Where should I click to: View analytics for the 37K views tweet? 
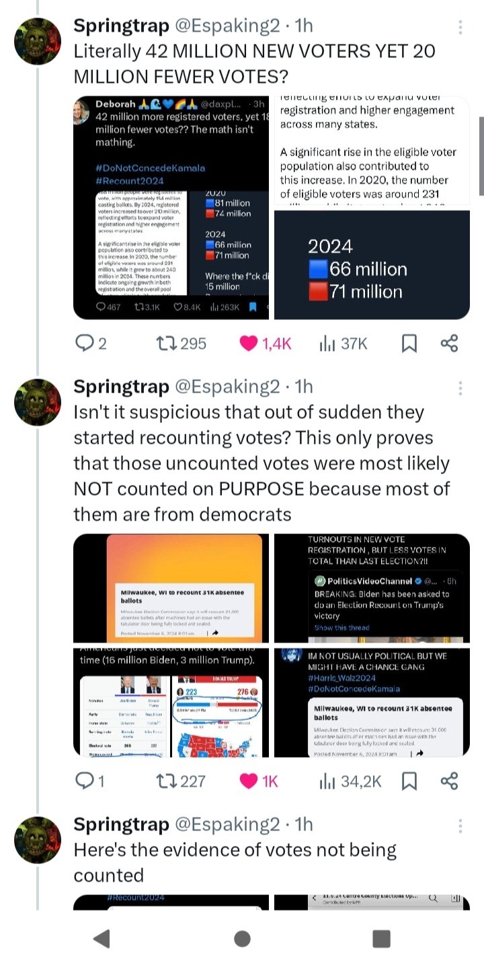pos(327,344)
